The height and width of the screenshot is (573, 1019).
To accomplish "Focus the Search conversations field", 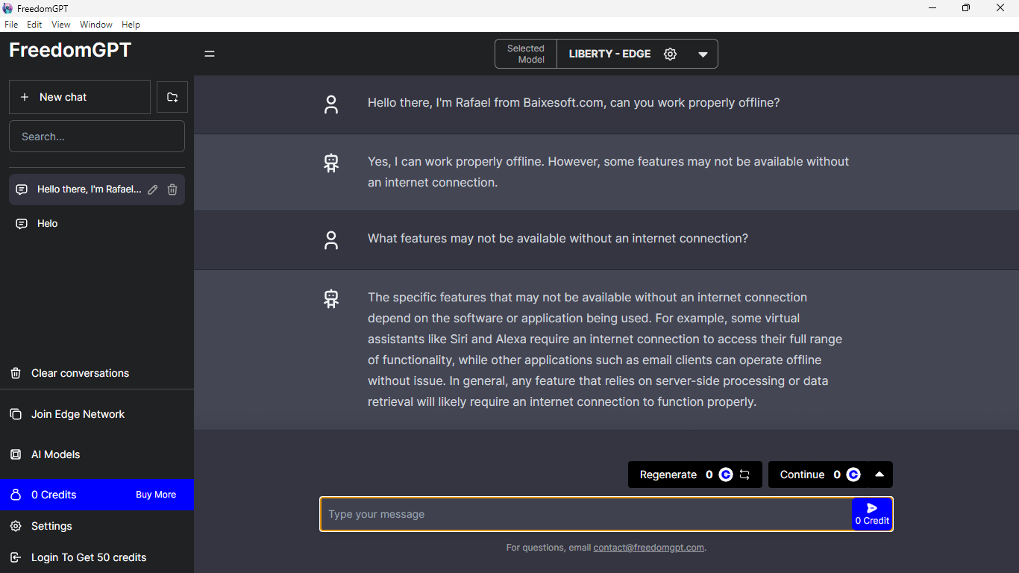I will pyautogui.click(x=97, y=137).
